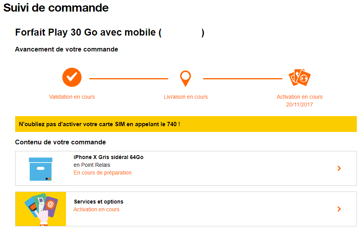The image size is (360, 231).
Task: Expand the iPhone X order row chevron
Action: click(x=339, y=168)
